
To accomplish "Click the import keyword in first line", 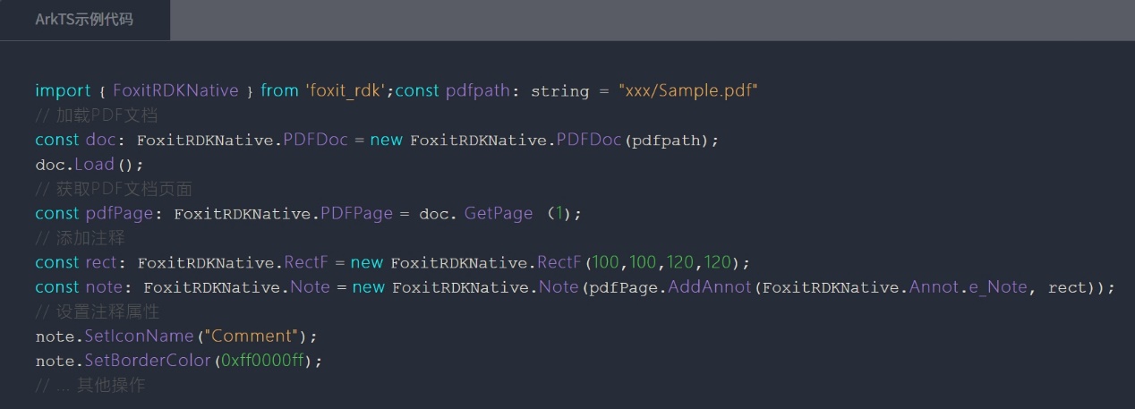I will point(63,90).
